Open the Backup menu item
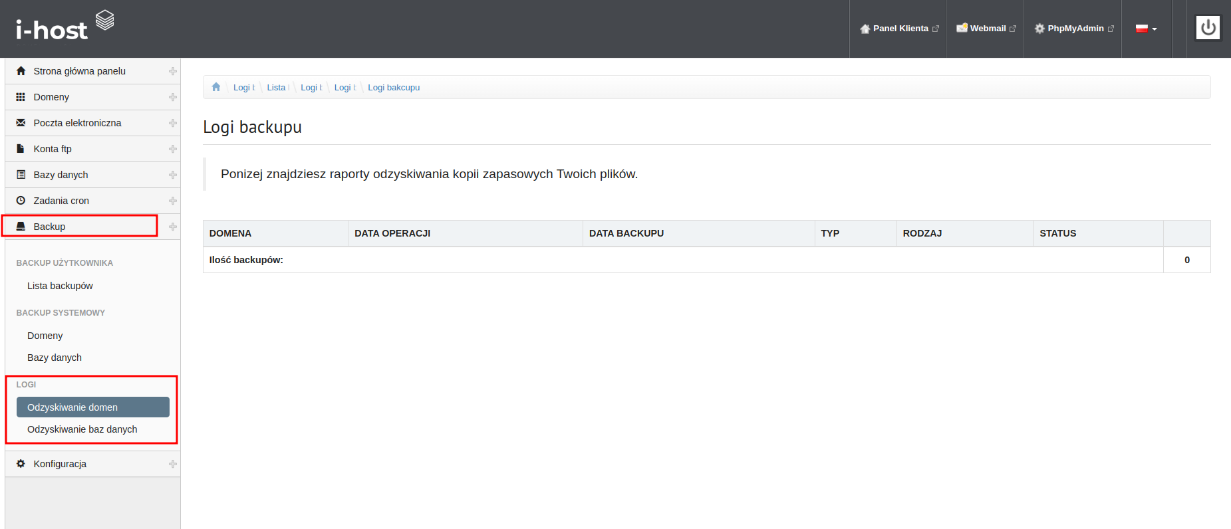The width and height of the screenshot is (1231, 529). (x=50, y=227)
